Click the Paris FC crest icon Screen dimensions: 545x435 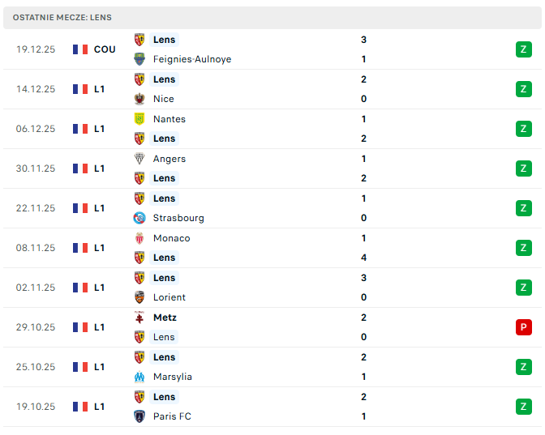(139, 416)
